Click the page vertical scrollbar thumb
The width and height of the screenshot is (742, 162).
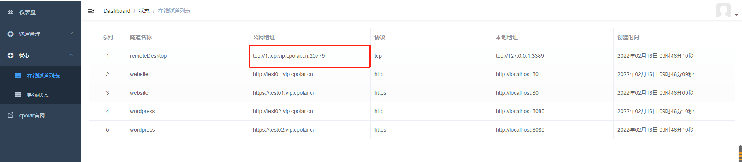[x=740, y=154]
